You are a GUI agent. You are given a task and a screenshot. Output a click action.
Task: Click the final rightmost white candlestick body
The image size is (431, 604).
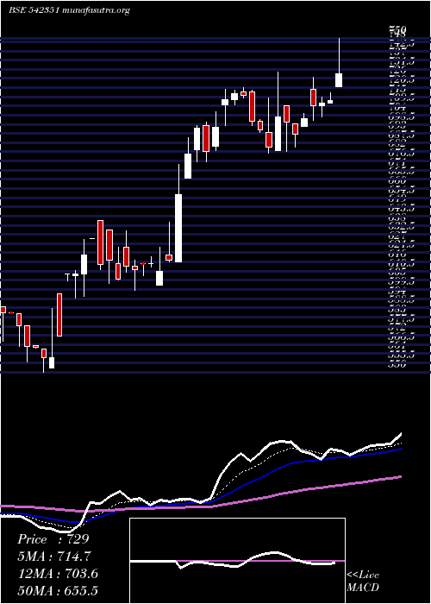(x=339, y=80)
